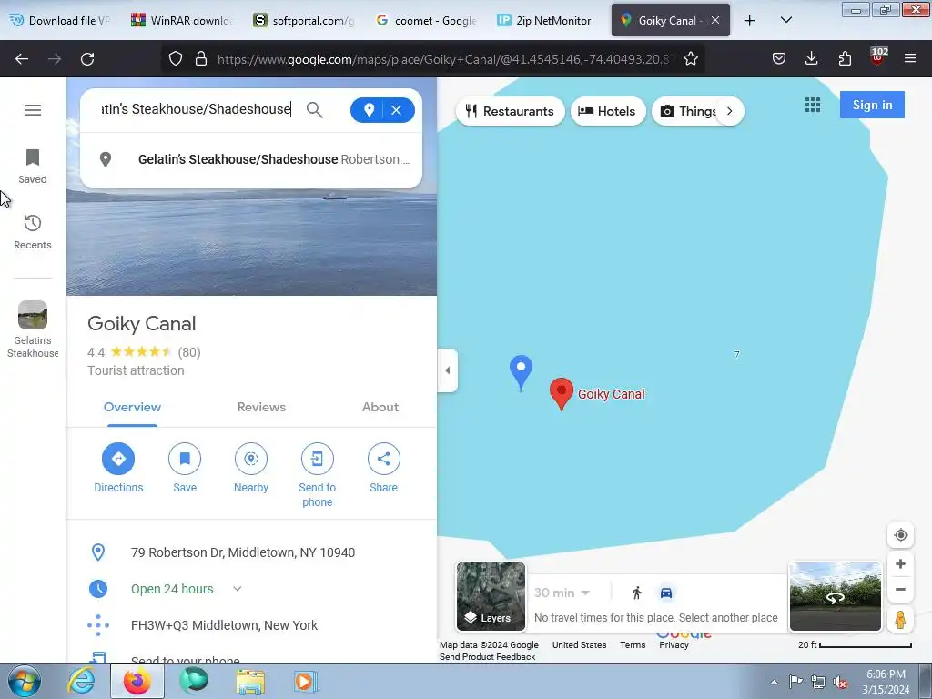Zoom in on the map
Image resolution: width=932 pixels, height=699 pixels.
(900, 564)
